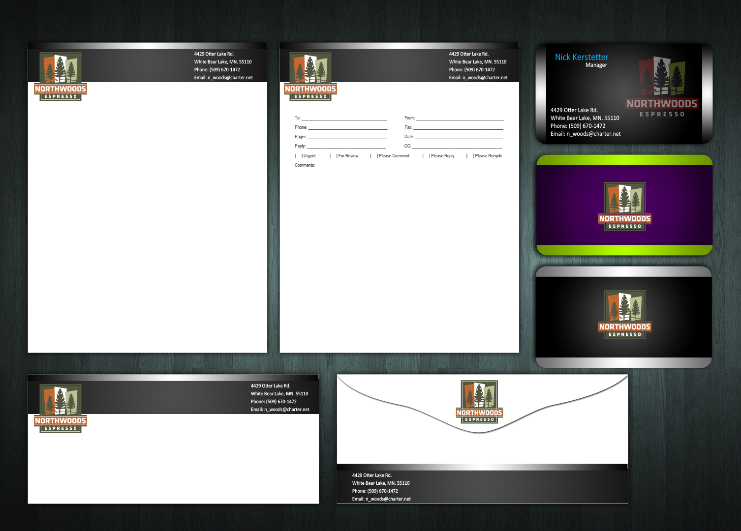Click the CC: field on the fax form
The width and height of the screenshot is (741, 531).
point(457,146)
